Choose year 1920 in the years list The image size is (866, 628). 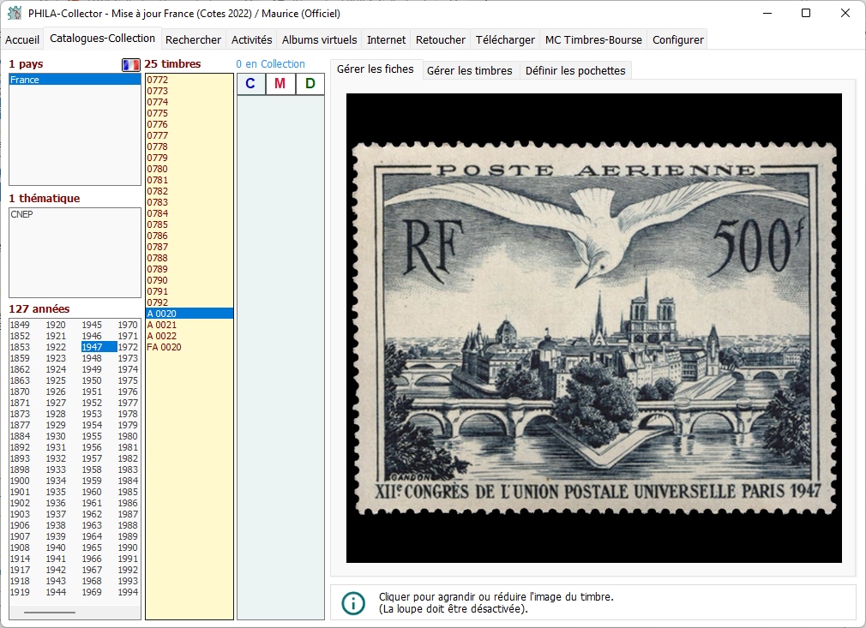[56, 325]
